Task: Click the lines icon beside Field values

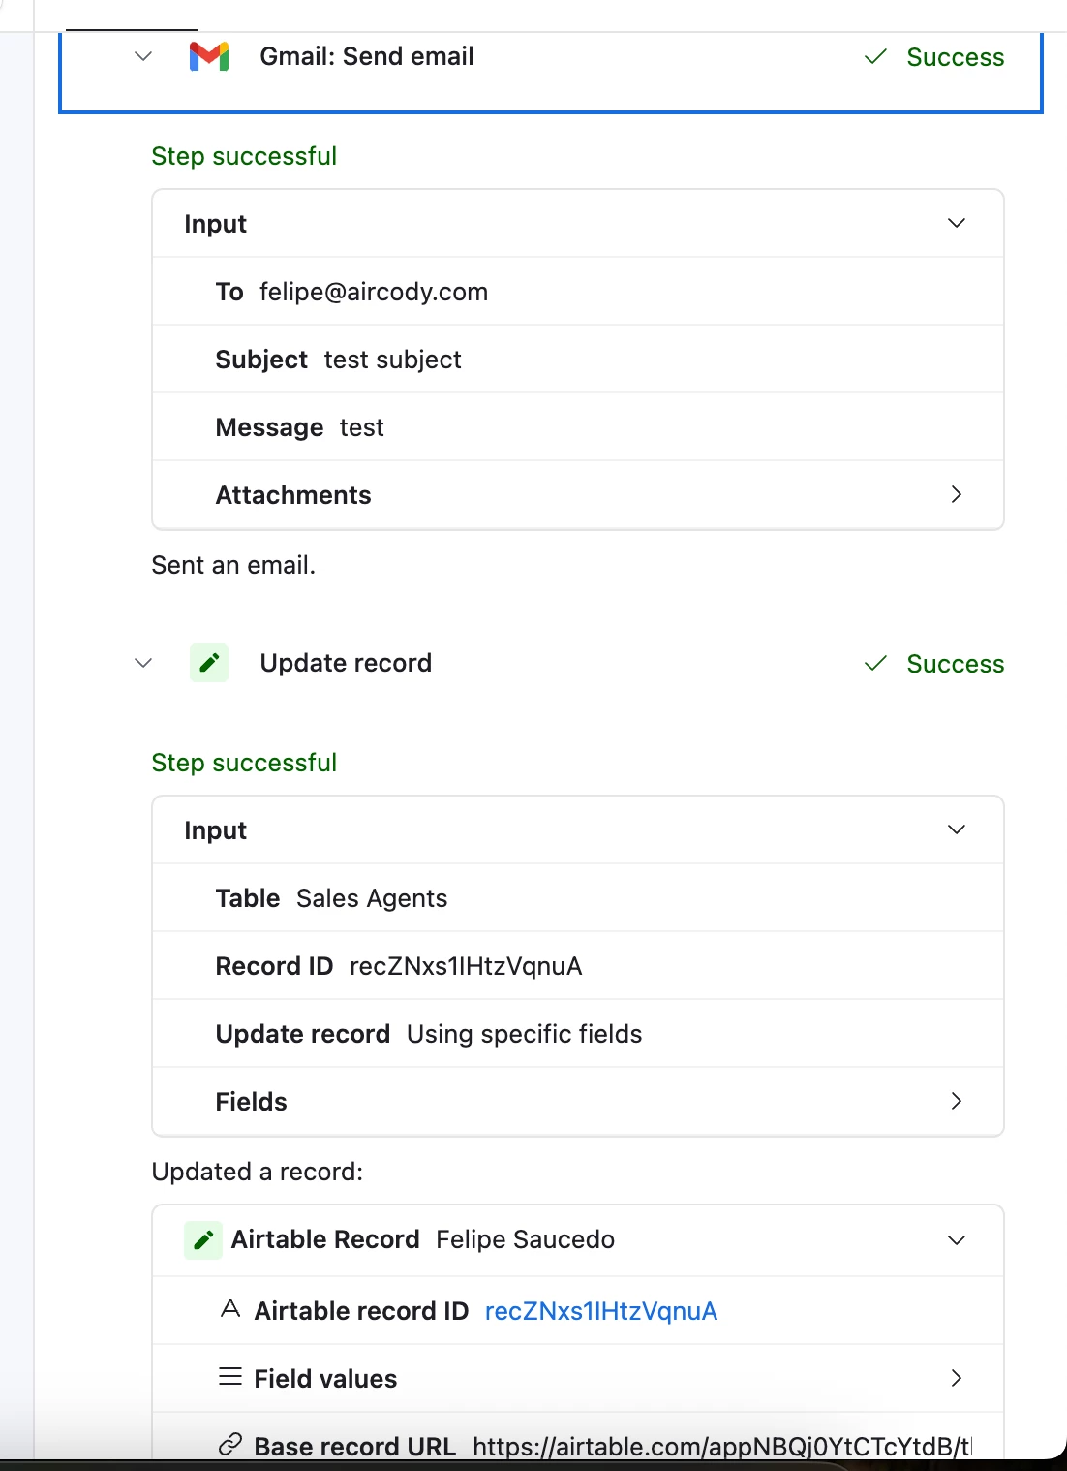Action: click(x=230, y=1377)
